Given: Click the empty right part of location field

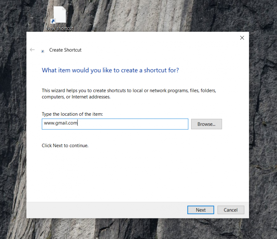Looking at the screenshot, I should (x=144, y=124).
